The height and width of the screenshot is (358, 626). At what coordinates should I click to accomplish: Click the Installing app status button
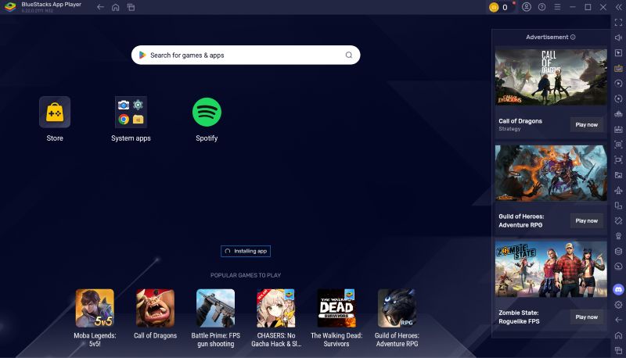pyautogui.click(x=246, y=251)
